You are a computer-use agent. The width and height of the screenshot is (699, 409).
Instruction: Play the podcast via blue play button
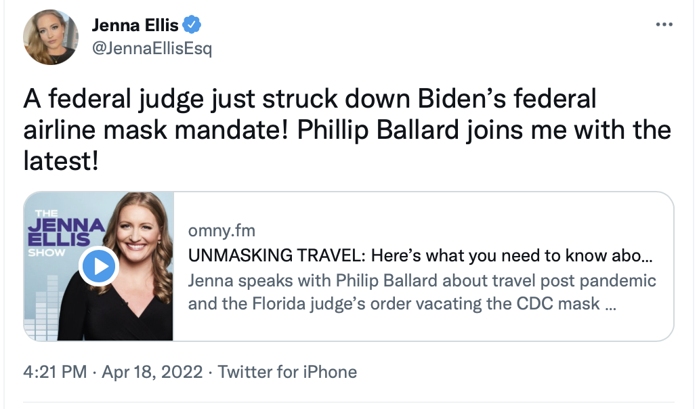click(x=98, y=266)
